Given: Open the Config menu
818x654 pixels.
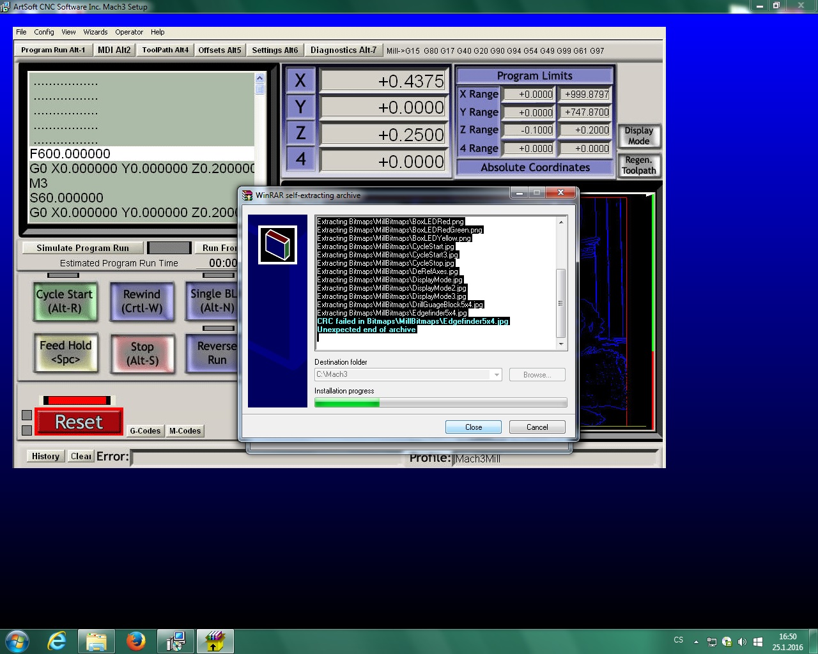Looking at the screenshot, I should click(44, 32).
